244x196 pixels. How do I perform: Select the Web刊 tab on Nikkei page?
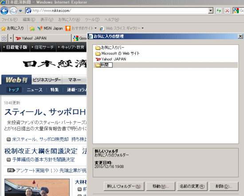pyautogui.click(x=16, y=80)
